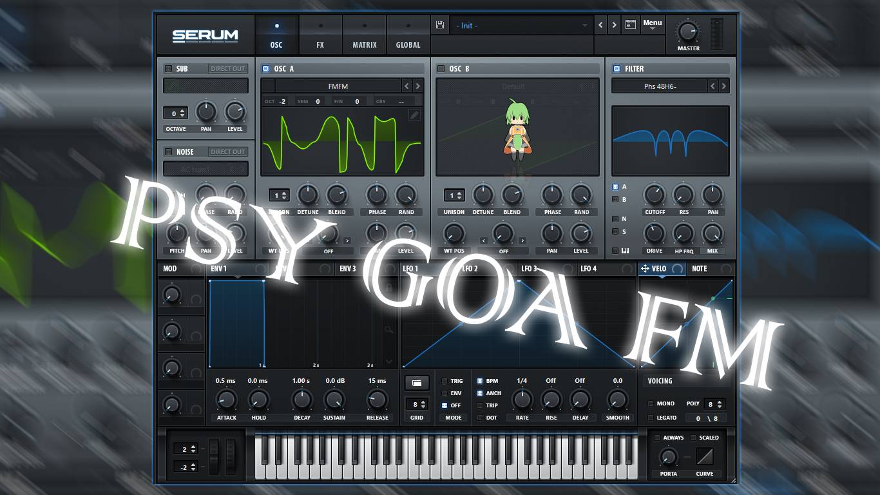
Task: Click OSC B warp mode right arrow
Action: coord(522,240)
